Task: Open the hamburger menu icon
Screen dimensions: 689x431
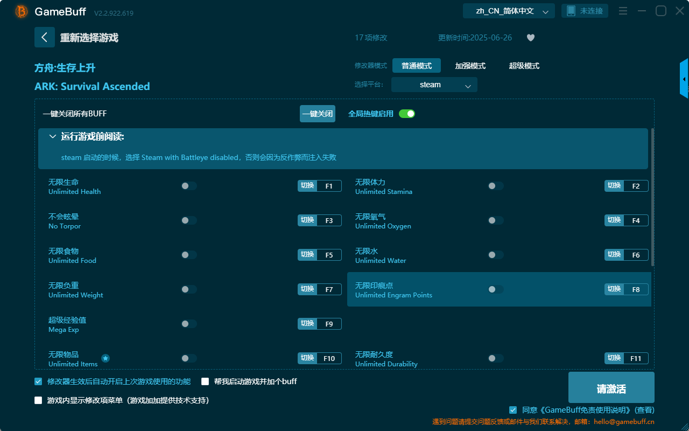Action: coord(623,11)
